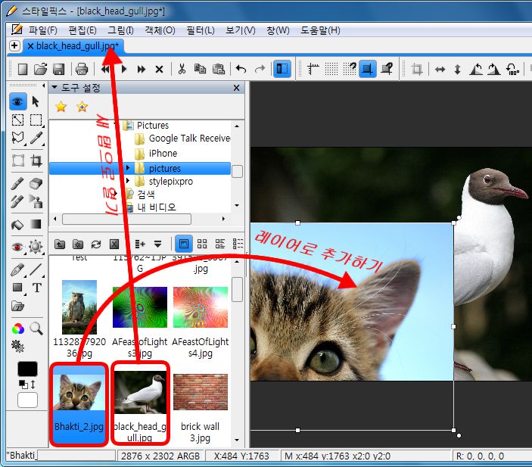Select the crop tool in toolbox
Screen dimensions: 532x467
(36, 160)
